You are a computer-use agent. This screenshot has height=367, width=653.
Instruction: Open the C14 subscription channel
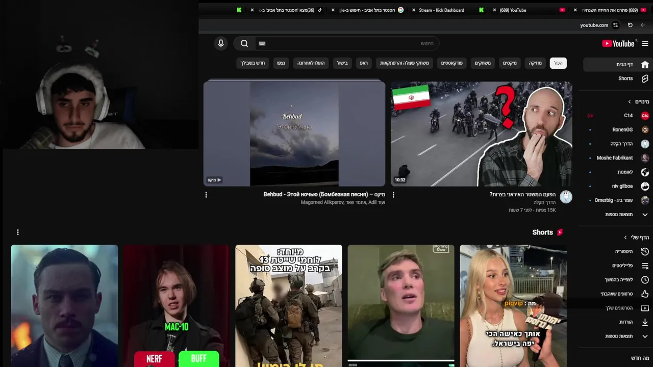617,116
